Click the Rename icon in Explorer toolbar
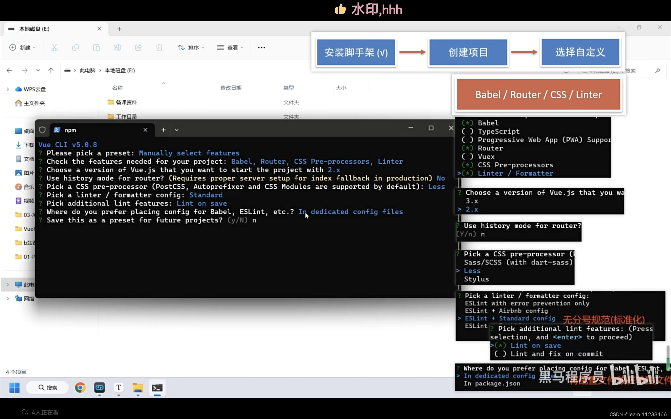This screenshot has height=419, width=671. click(x=117, y=47)
